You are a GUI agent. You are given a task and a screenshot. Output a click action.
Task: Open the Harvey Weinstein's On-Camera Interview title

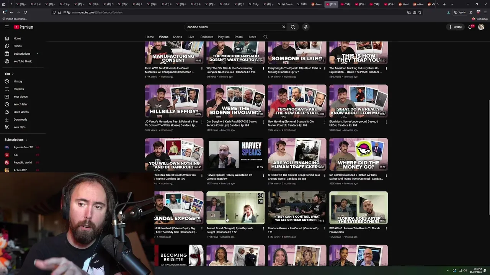tap(230, 177)
